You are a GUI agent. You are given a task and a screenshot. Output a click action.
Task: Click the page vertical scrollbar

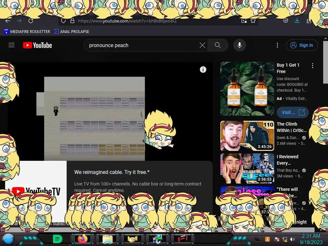click(325, 62)
